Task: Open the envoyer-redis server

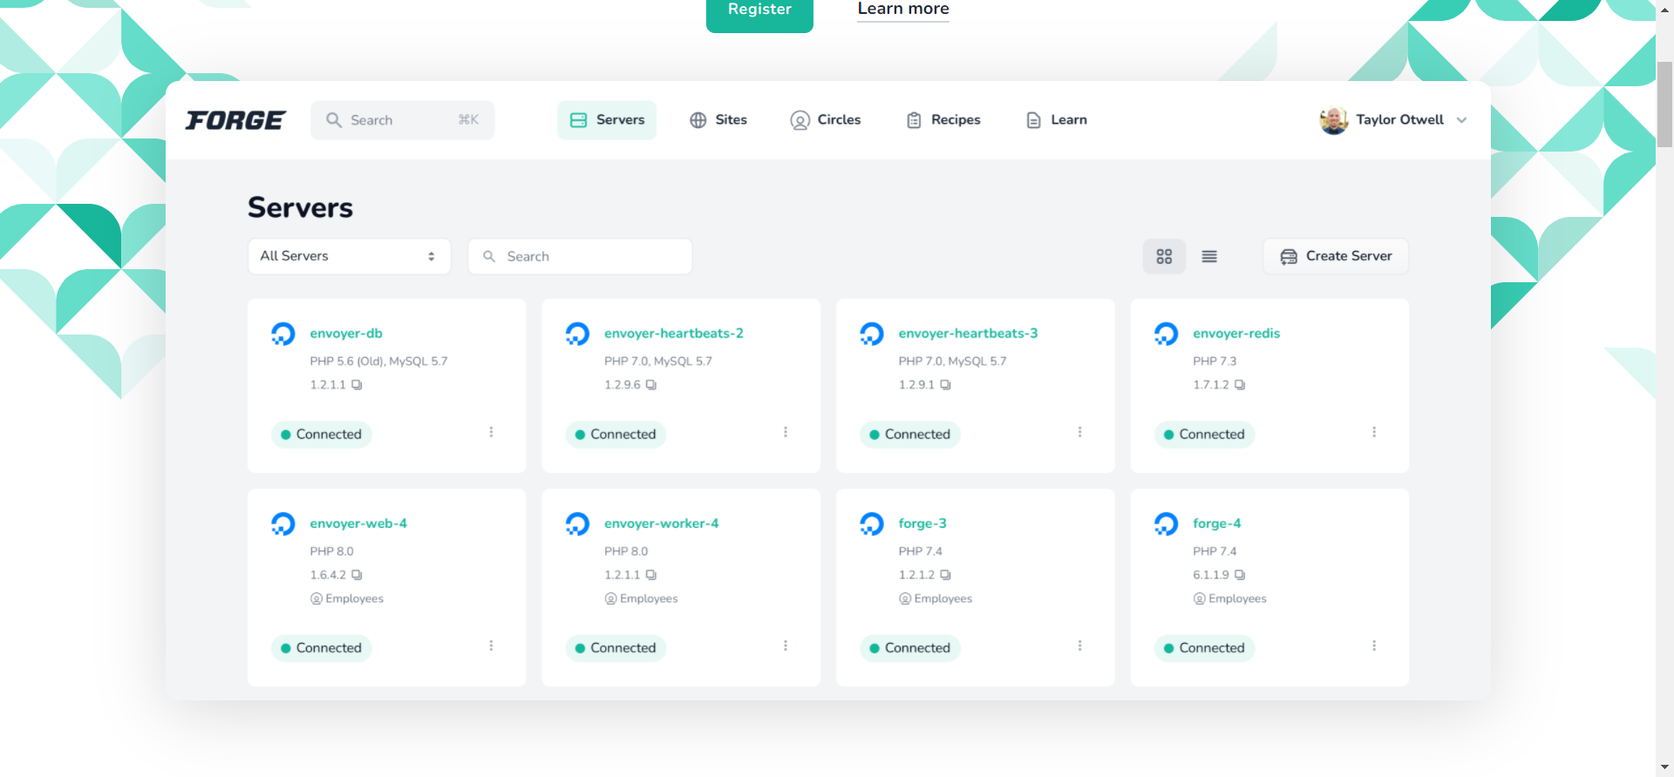Action: (x=1236, y=334)
